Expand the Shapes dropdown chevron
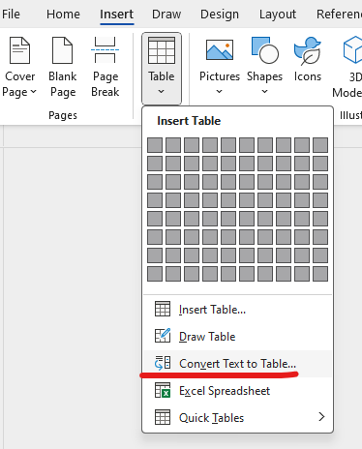Image resolution: width=362 pixels, height=449 pixels. click(x=264, y=92)
